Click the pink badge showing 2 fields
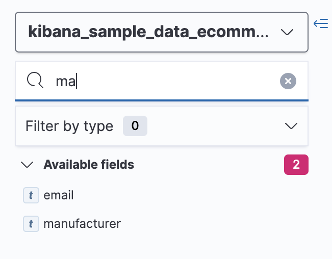This screenshot has width=332, height=259. point(296,165)
